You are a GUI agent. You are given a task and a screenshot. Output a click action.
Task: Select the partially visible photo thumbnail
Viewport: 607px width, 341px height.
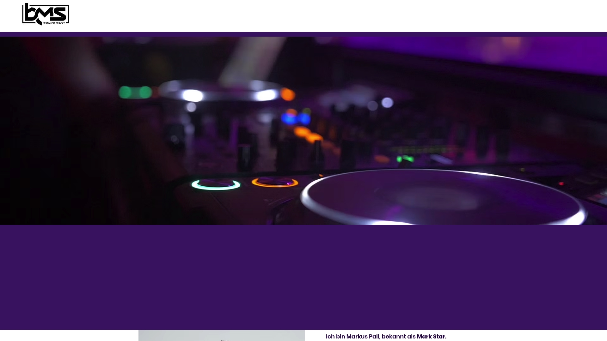(x=221, y=335)
